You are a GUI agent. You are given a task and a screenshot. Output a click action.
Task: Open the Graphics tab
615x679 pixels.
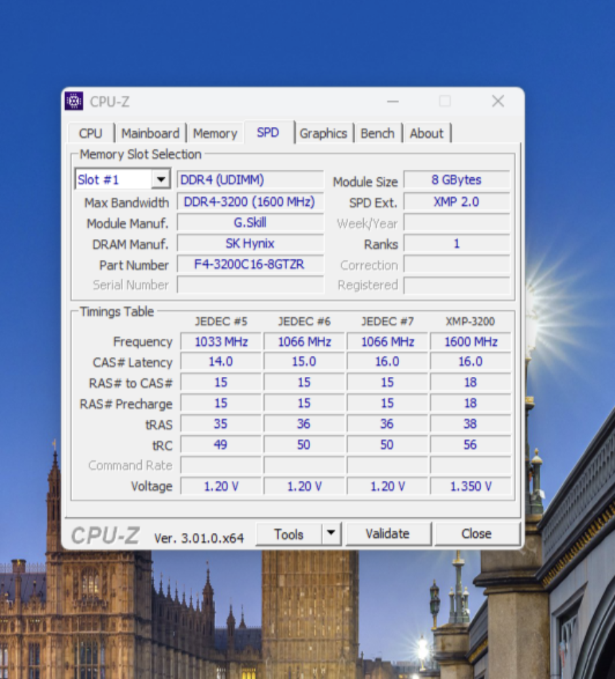coord(323,133)
